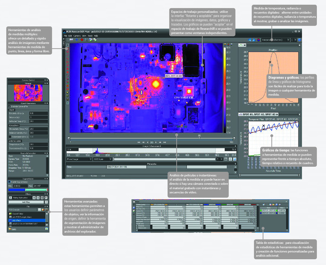Viewport: 326px width, 265px height.
Task: Remove the Sliding Subtraction filter
Action: point(46,198)
